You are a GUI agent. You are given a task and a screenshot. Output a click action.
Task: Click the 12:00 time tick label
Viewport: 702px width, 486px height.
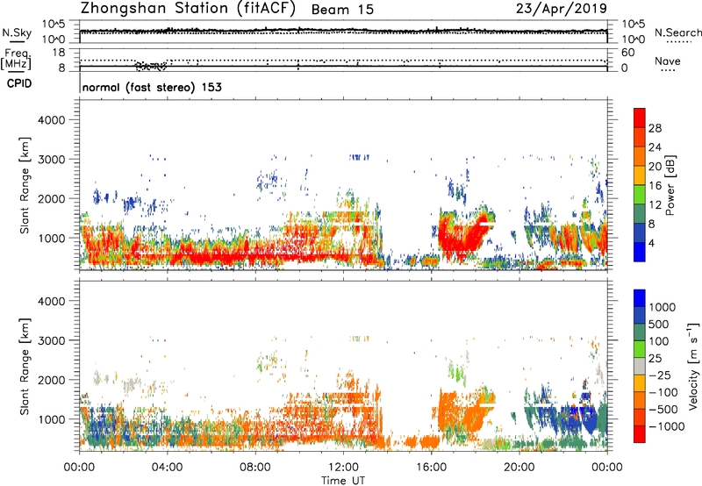point(343,468)
